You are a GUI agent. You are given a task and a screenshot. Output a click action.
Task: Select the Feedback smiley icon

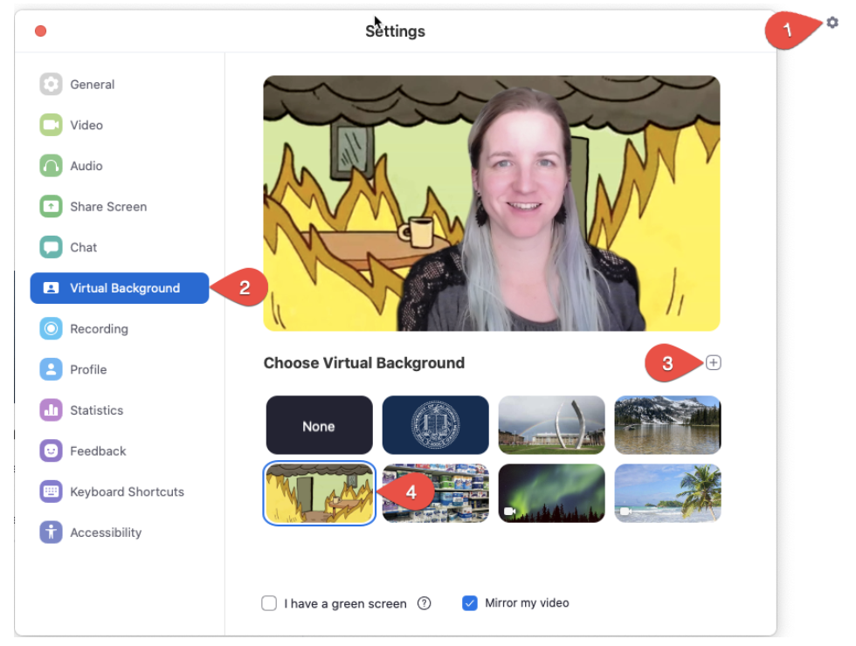(52, 450)
